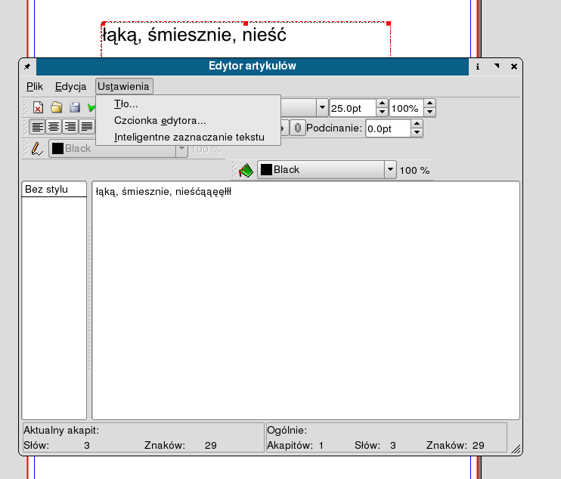Click the stroke color pen icon
Image resolution: width=561 pixels, height=479 pixels.
[37, 148]
